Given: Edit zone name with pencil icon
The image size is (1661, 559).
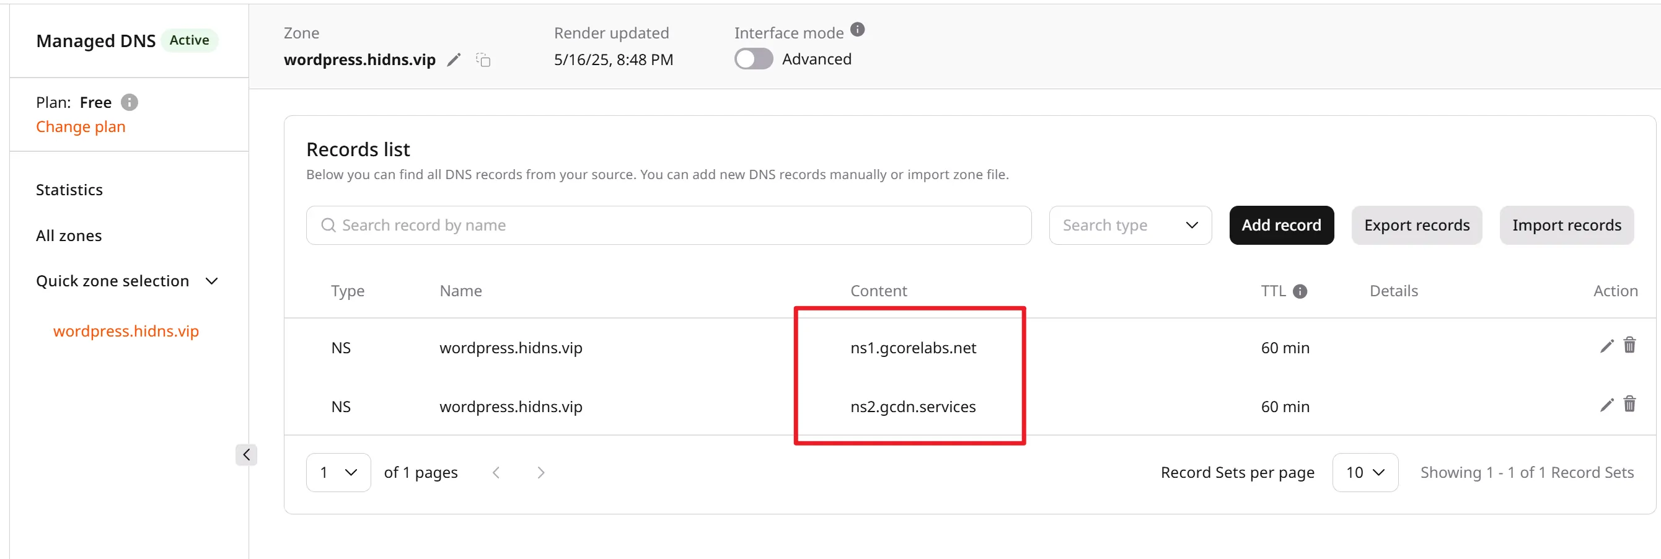Looking at the screenshot, I should (x=454, y=60).
